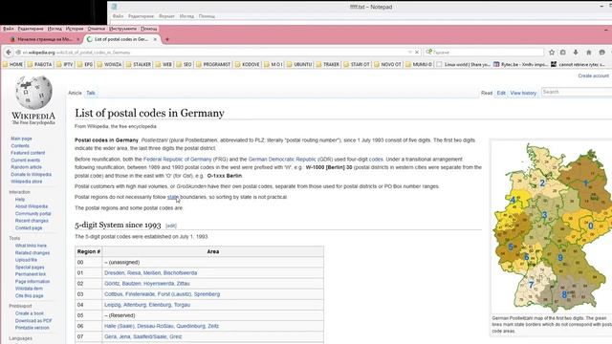612x344 pixels.
Task: Open the 'Linux world' bookmark
Action: [463, 64]
